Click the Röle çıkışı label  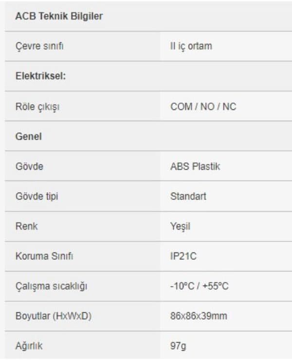coord(37,107)
